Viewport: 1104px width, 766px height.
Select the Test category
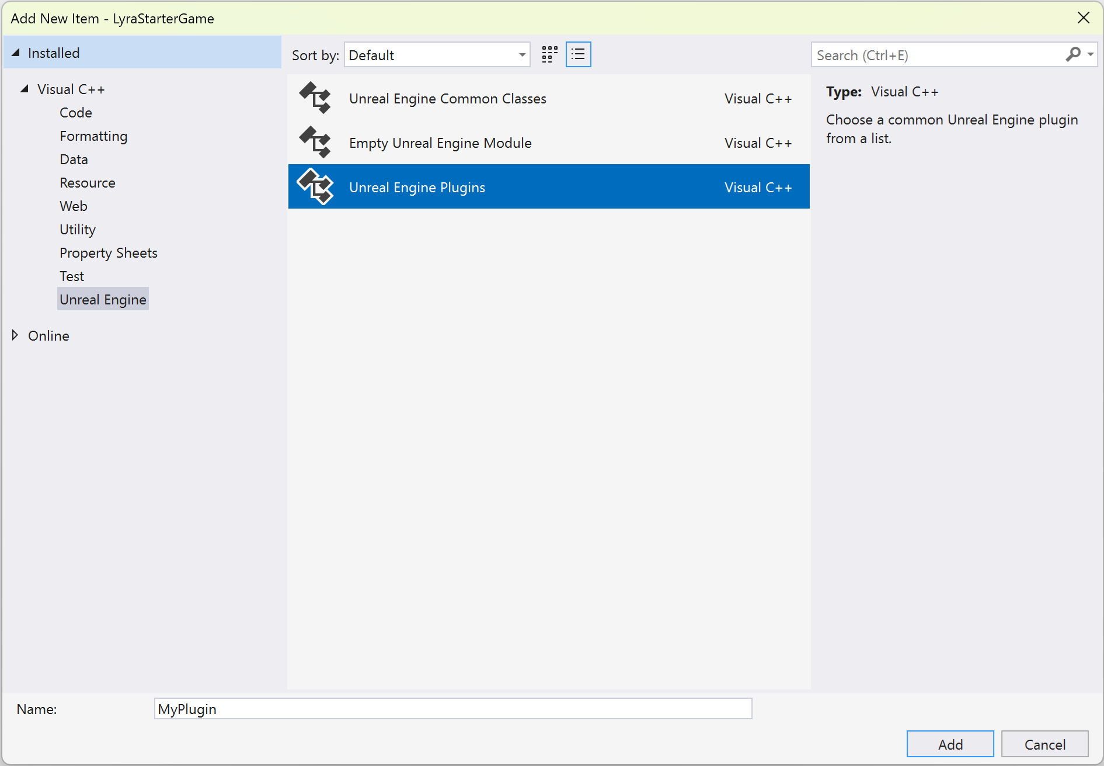point(71,276)
